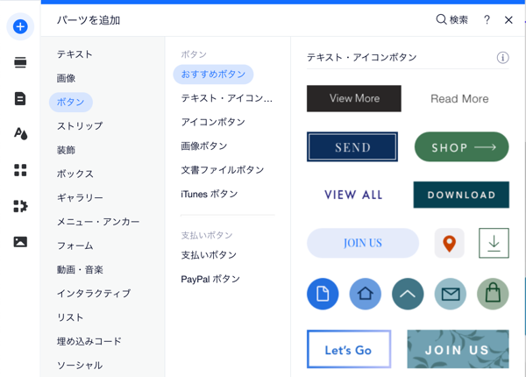Select the ボックス category
Screen dimensions: 526x377
pos(75,174)
